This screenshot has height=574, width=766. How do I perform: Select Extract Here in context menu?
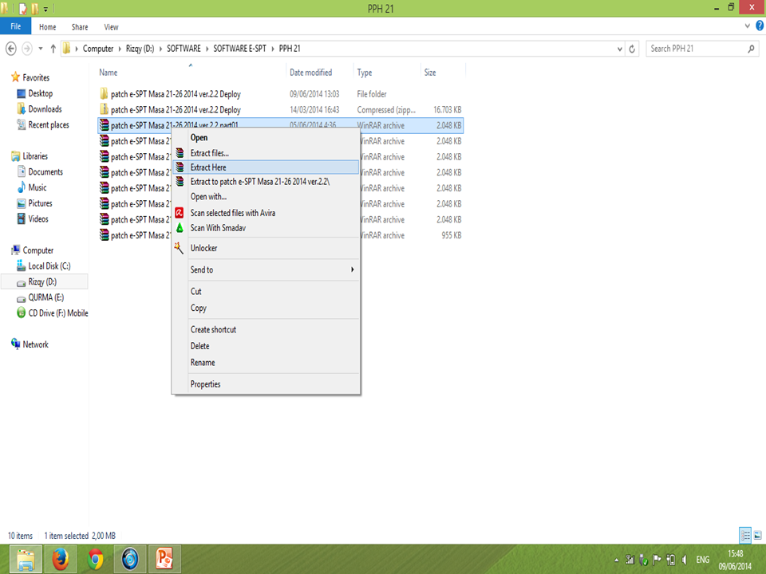[267, 167]
